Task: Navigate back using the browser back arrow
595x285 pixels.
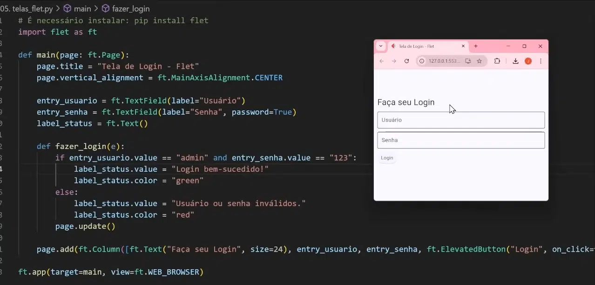Action: pos(381,61)
